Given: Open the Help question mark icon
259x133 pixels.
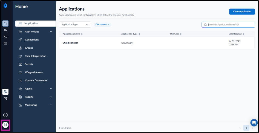Looking at the screenshot, I should (5, 115).
